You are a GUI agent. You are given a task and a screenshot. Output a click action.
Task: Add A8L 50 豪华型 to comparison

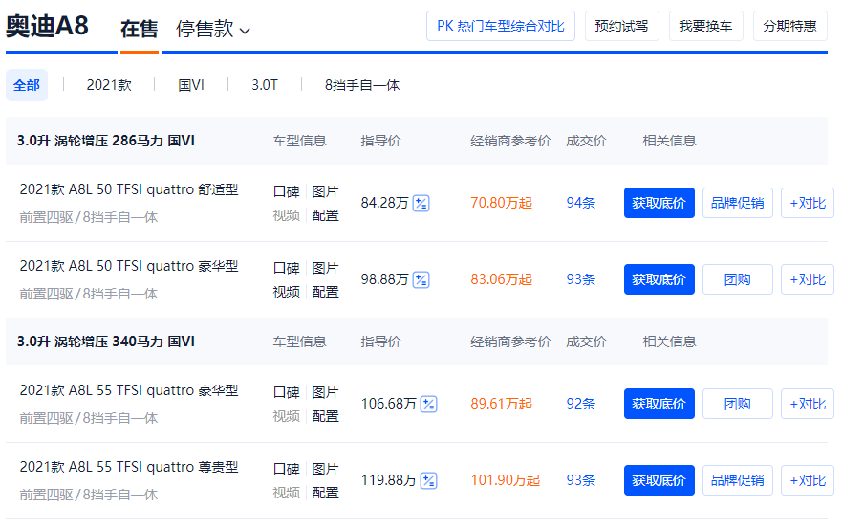click(807, 279)
